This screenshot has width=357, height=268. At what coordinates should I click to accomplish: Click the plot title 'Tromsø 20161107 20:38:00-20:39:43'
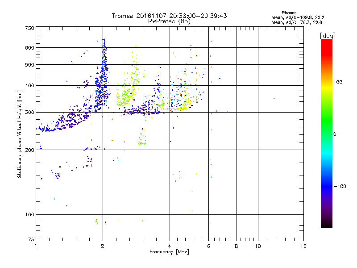(x=169, y=16)
